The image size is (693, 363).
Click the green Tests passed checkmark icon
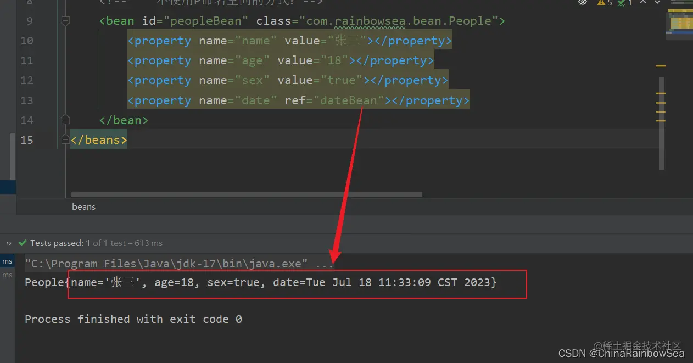pos(23,243)
